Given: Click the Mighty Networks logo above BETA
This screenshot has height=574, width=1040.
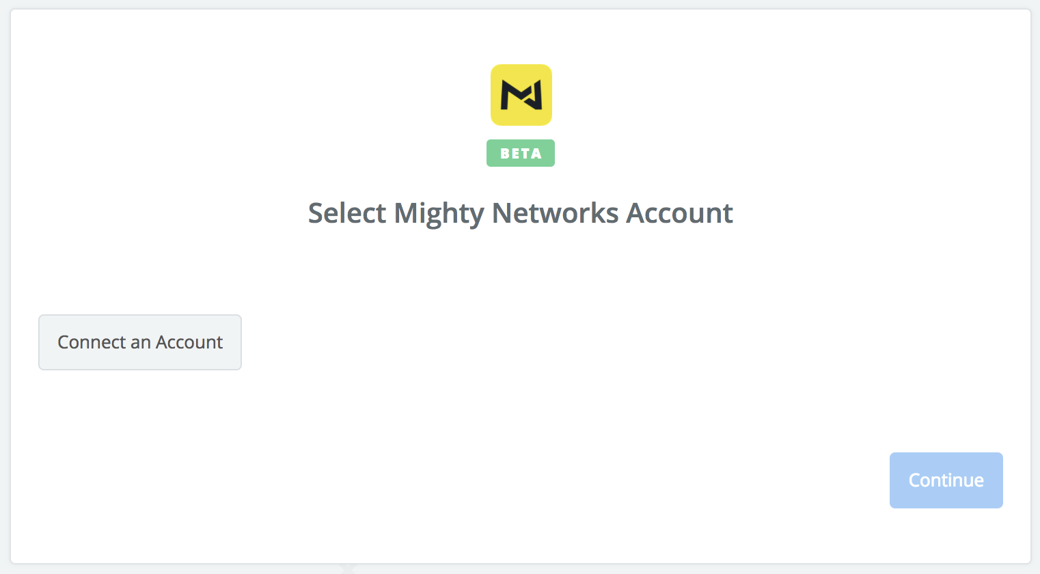Looking at the screenshot, I should click(x=521, y=95).
